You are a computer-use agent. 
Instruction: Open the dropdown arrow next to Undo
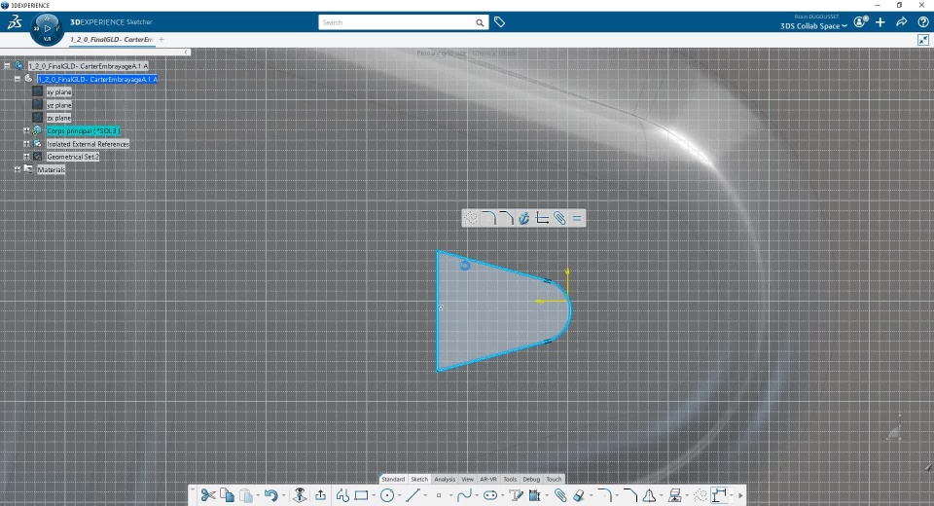283,496
